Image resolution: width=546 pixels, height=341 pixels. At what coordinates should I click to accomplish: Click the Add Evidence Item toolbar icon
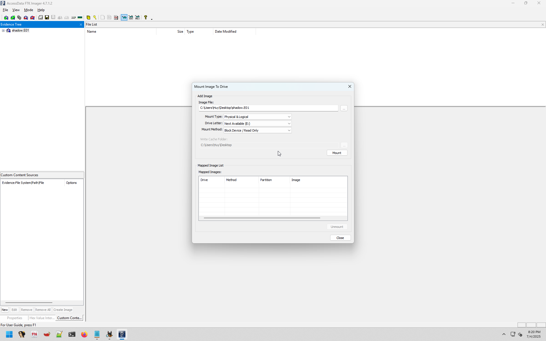pyautogui.click(x=6, y=18)
